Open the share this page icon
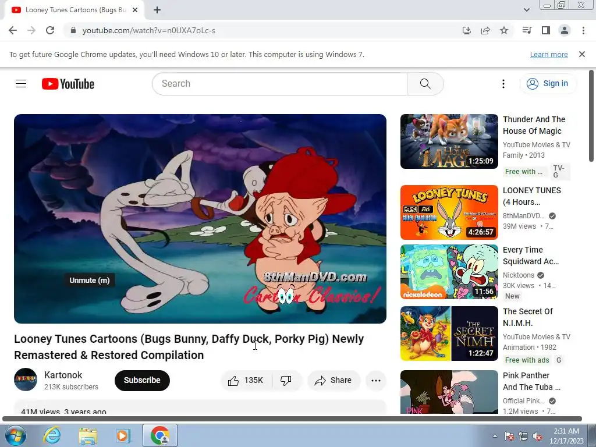Image resolution: width=596 pixels, height=447 pixels. [485, 30]
